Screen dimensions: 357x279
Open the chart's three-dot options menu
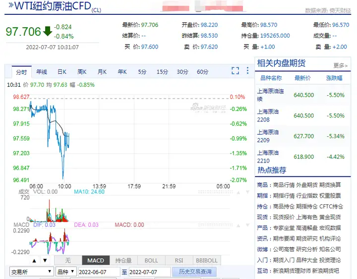pos(247,71)
